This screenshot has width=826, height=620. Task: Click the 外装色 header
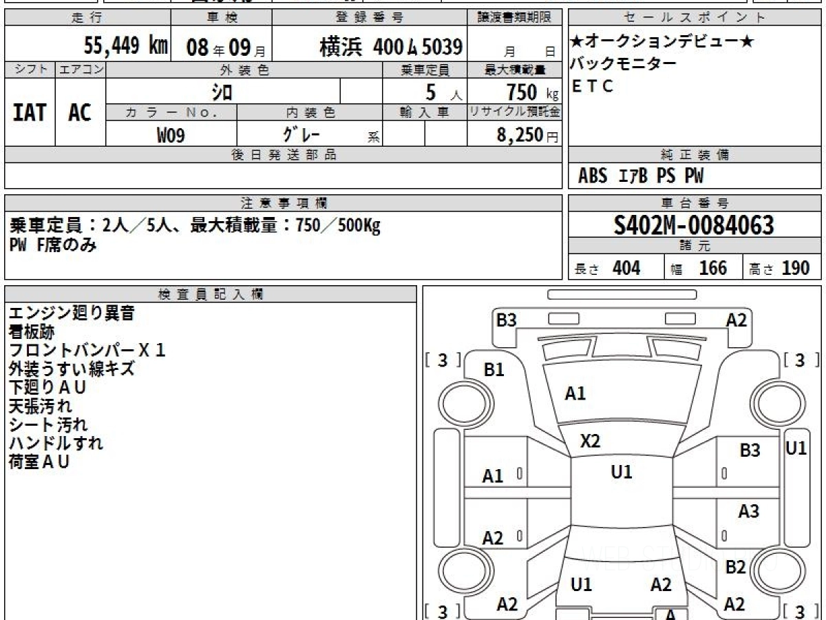244,70
